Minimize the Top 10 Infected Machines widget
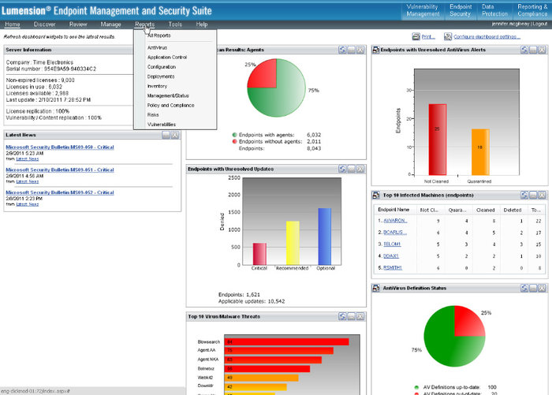Viewport: 552px width, 395px height. 533,195
